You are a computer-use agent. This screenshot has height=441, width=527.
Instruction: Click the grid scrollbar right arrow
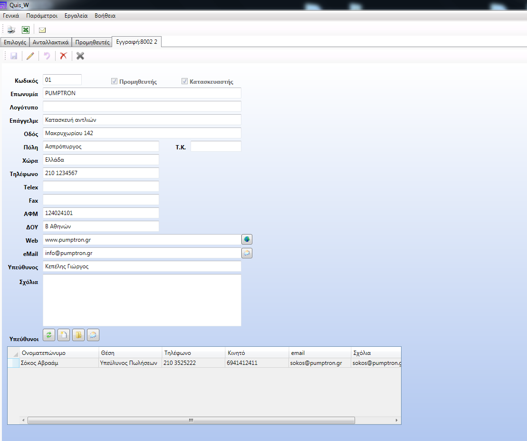tap(397, 420)
